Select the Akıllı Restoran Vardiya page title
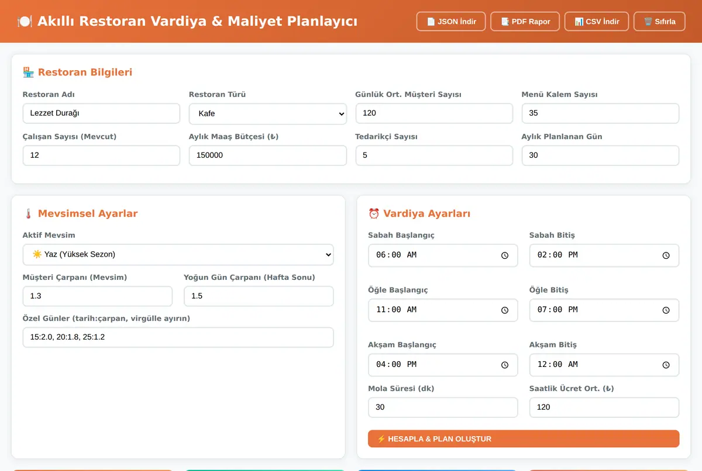This screenshot has width=702, height=471. pyautogui.click(x=187, y=22)
